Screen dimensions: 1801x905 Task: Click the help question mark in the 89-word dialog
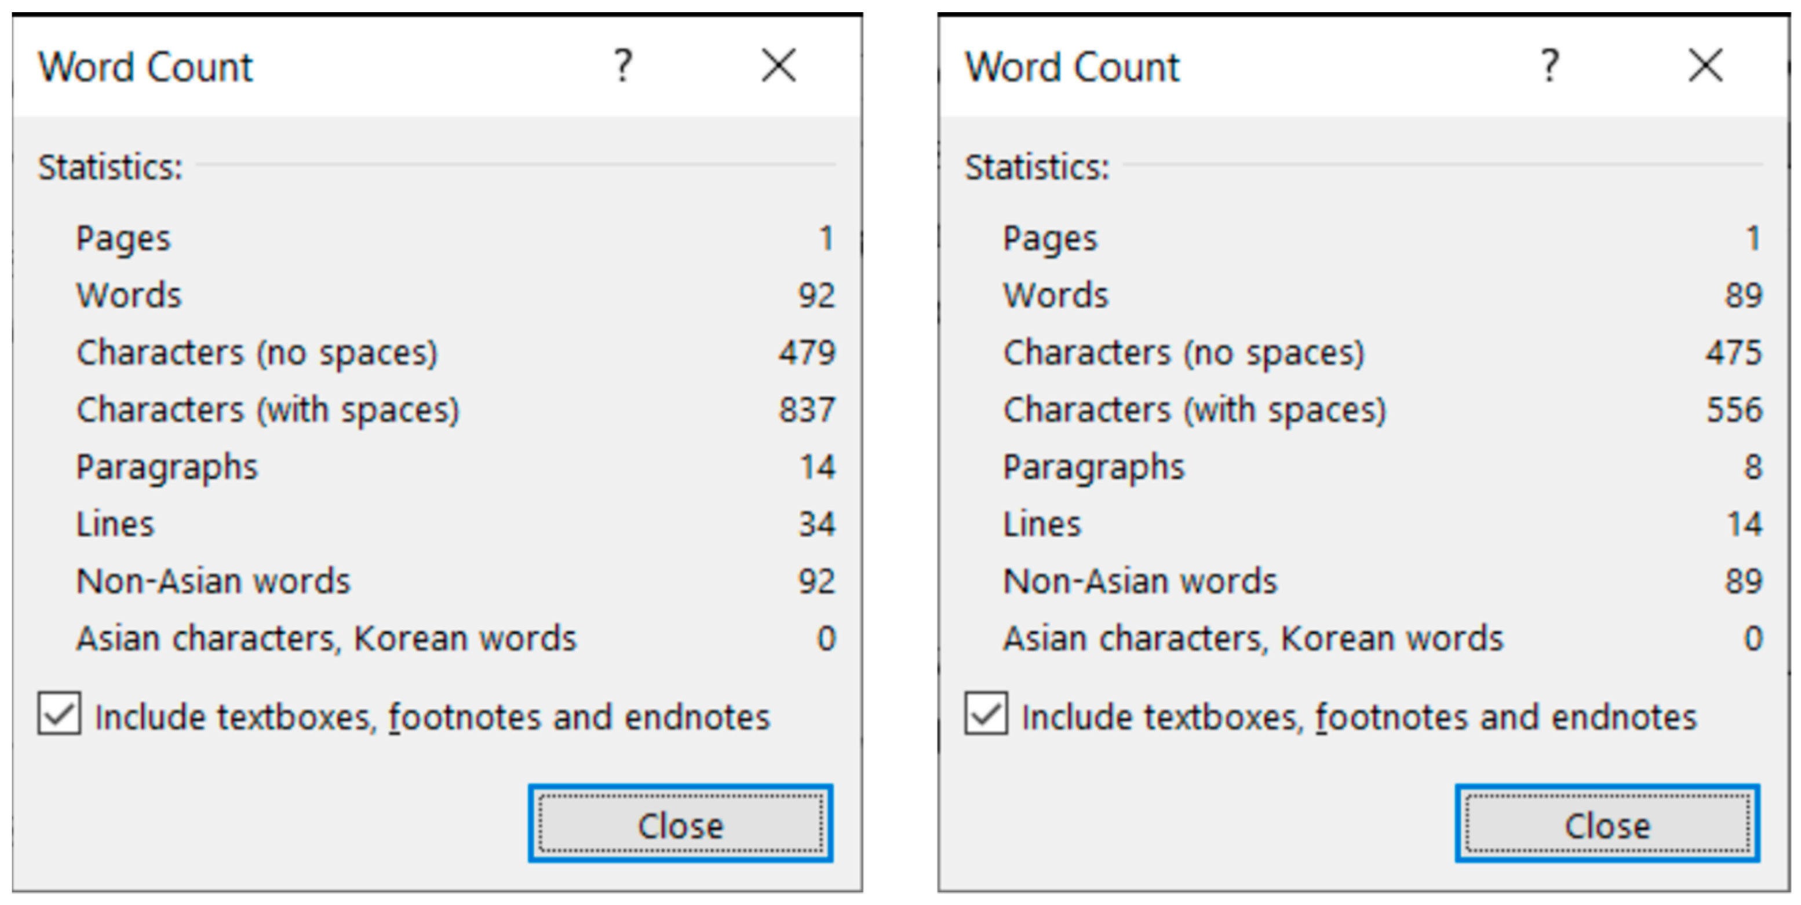[x=1550, y=65]
